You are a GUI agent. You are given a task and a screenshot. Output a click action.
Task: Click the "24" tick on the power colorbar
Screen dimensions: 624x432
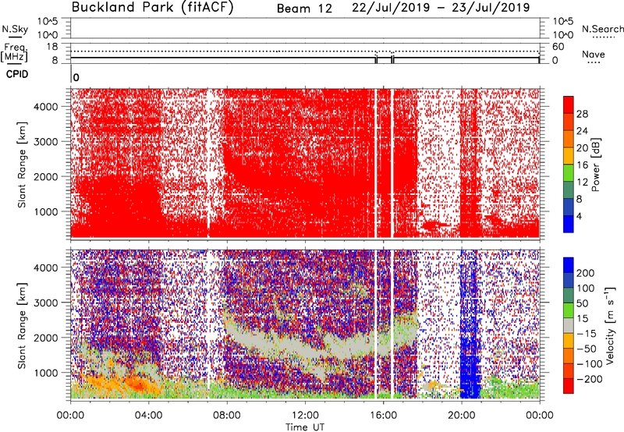click(582, 131)
